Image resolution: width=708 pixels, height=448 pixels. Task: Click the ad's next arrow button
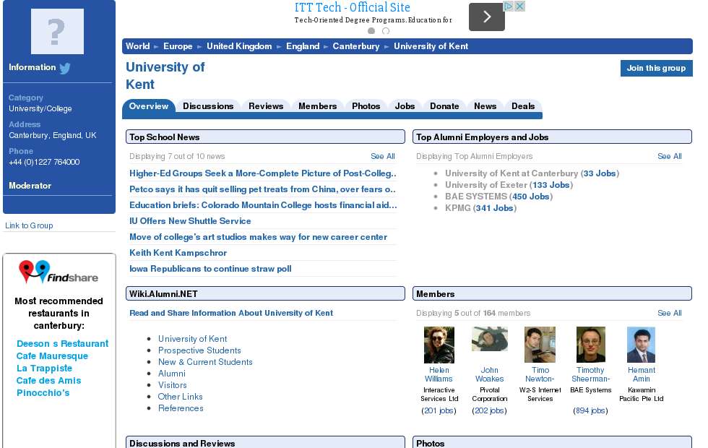487,17
